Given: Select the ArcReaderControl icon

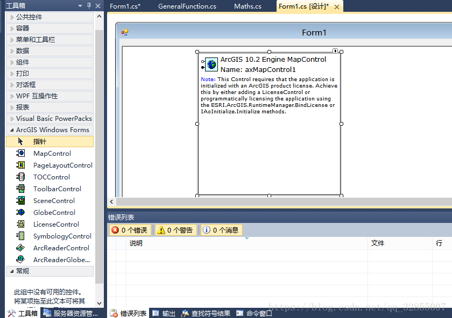Looking at the screenshot, I should (x=21, y=248).
